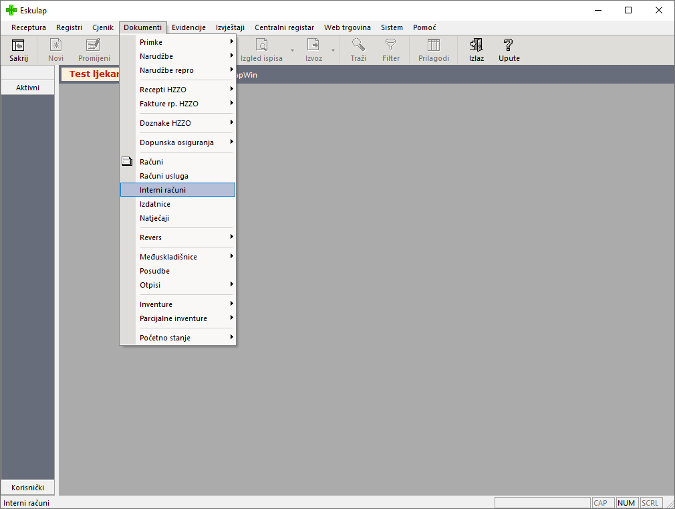The width and height of the screenshot is (675, 509).
Task: Open the Izvještaji menu
Action: (230, 27)
